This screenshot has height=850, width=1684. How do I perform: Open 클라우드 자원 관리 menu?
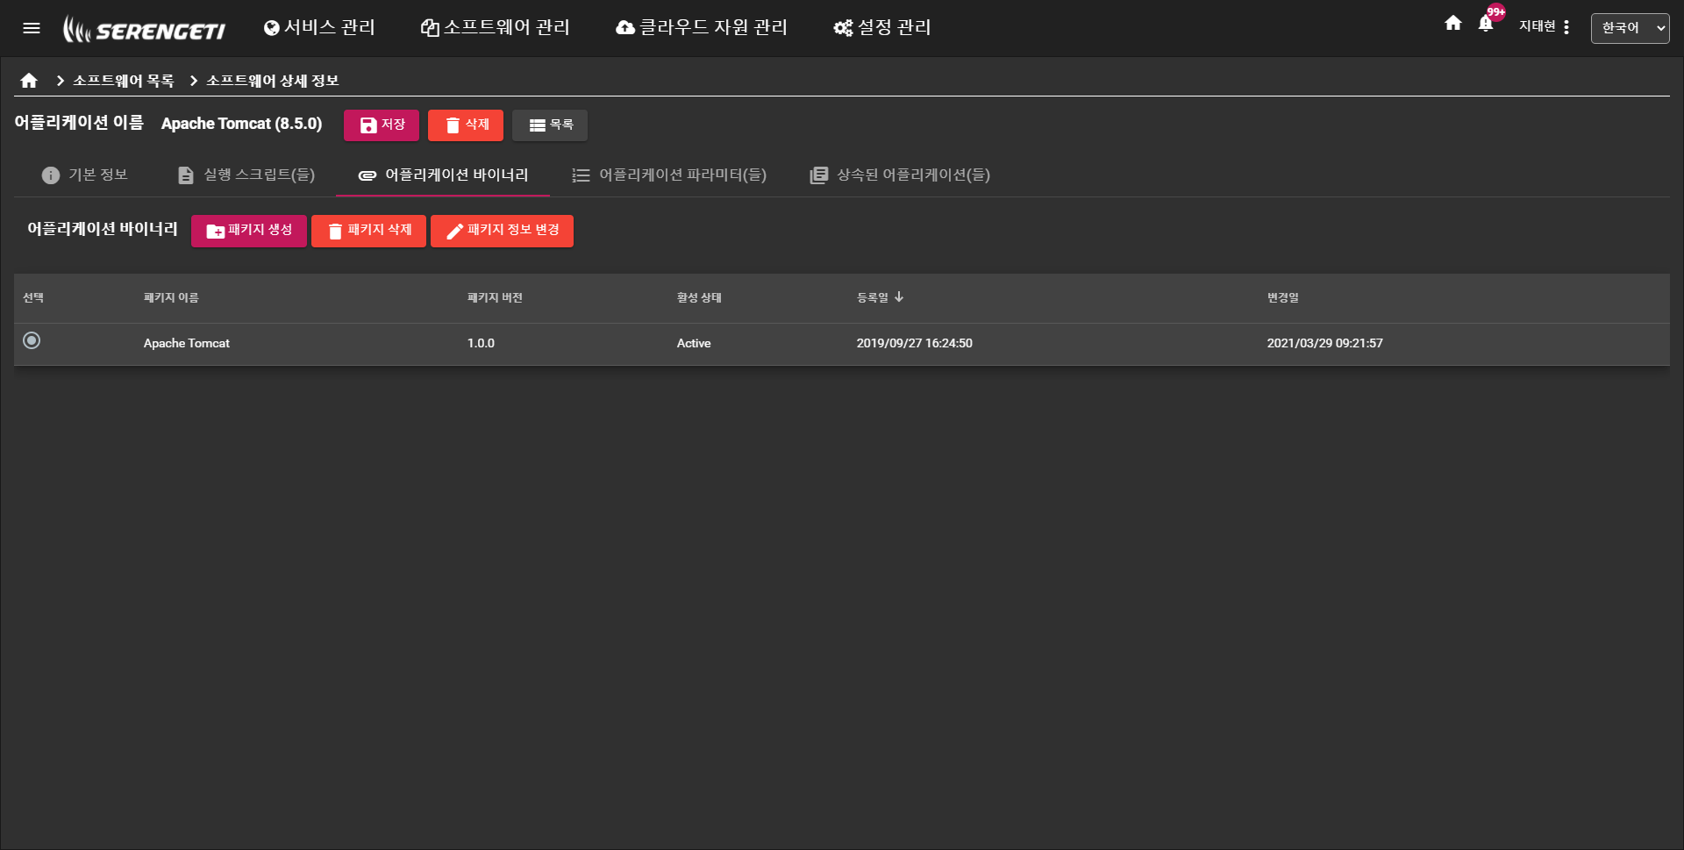coord(702,28)
